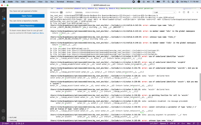Open Run and Debug view

click(3, 25)
